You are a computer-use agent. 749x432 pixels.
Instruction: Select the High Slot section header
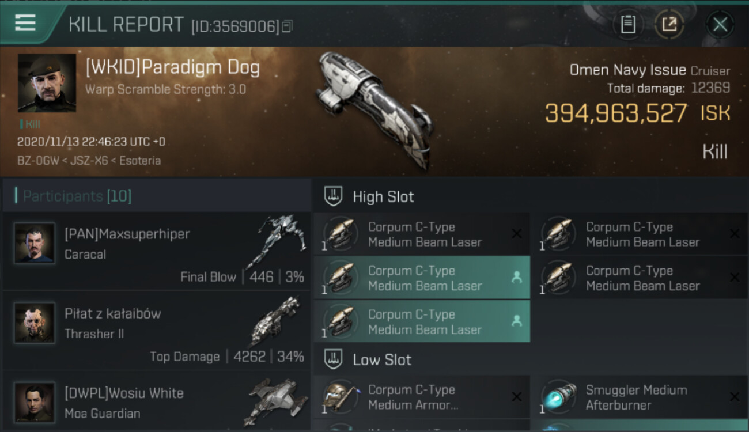pos(383,196)
